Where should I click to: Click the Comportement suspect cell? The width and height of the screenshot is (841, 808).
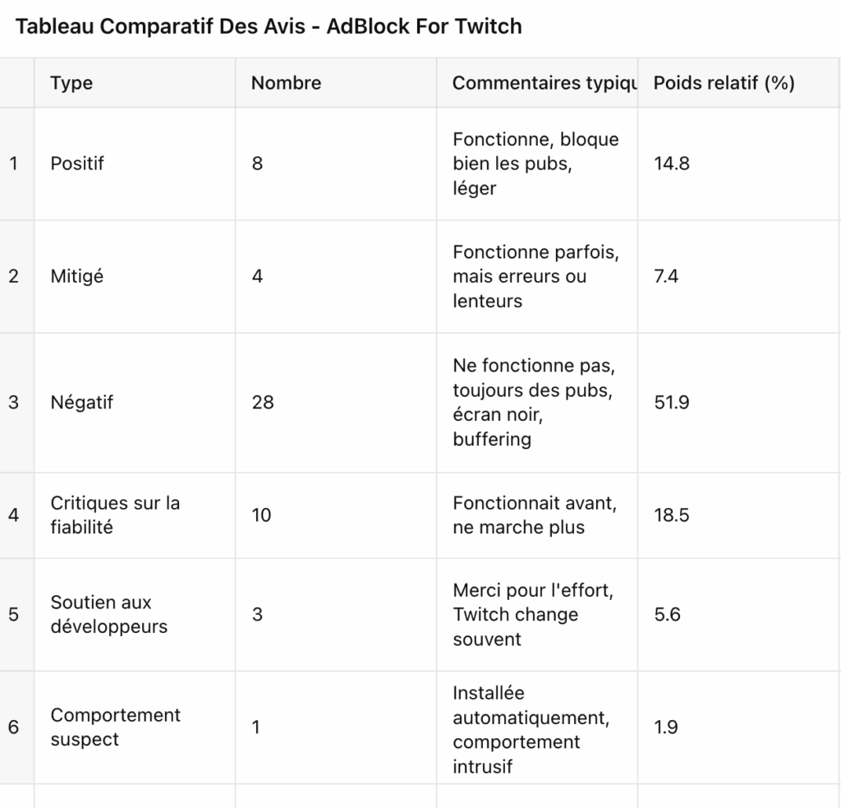[x=135, y=727]
